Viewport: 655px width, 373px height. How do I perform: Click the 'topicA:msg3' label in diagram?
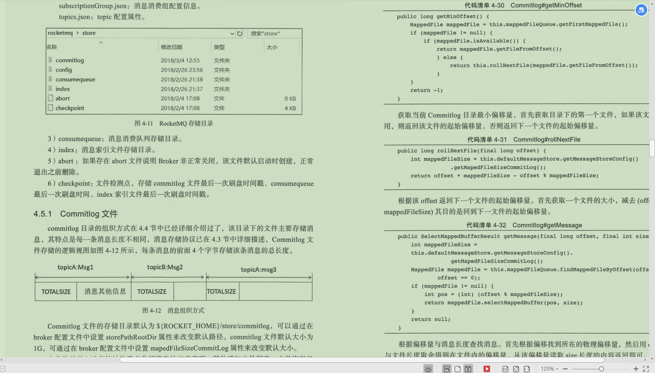258,270
